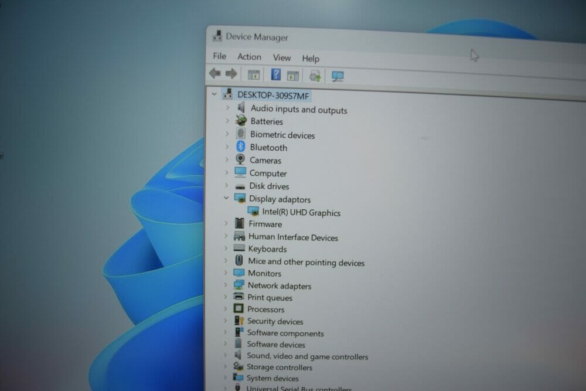Open the Action menu
586x391 pixels.
249,57
